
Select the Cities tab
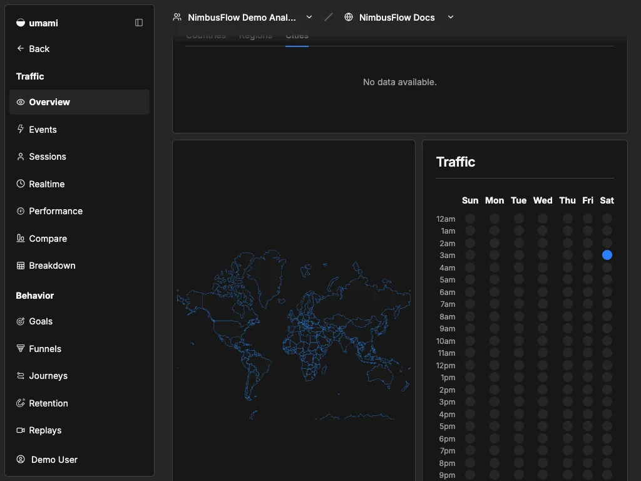click(x=297, y=37)
